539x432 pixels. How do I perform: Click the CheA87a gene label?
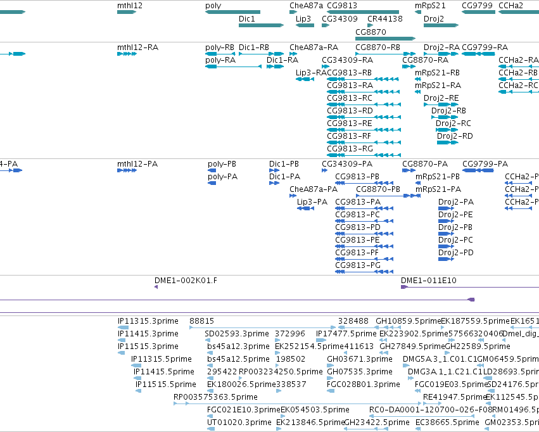coord(307,6)
